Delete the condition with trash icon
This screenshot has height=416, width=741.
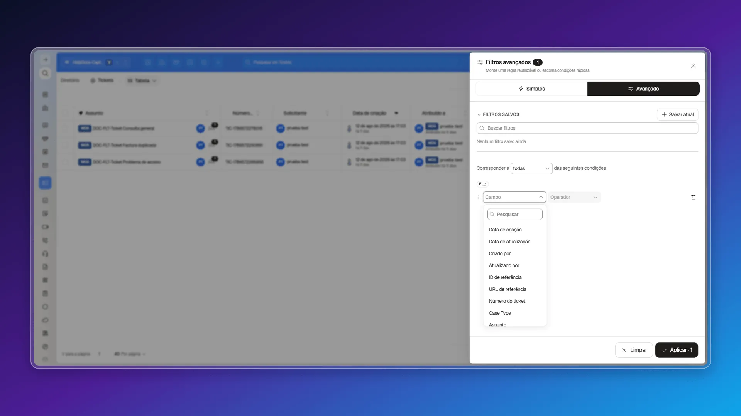point(693,197)
